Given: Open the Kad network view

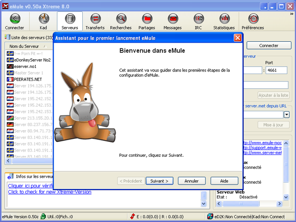Looking at the screenshot, I should pos(44,21).
